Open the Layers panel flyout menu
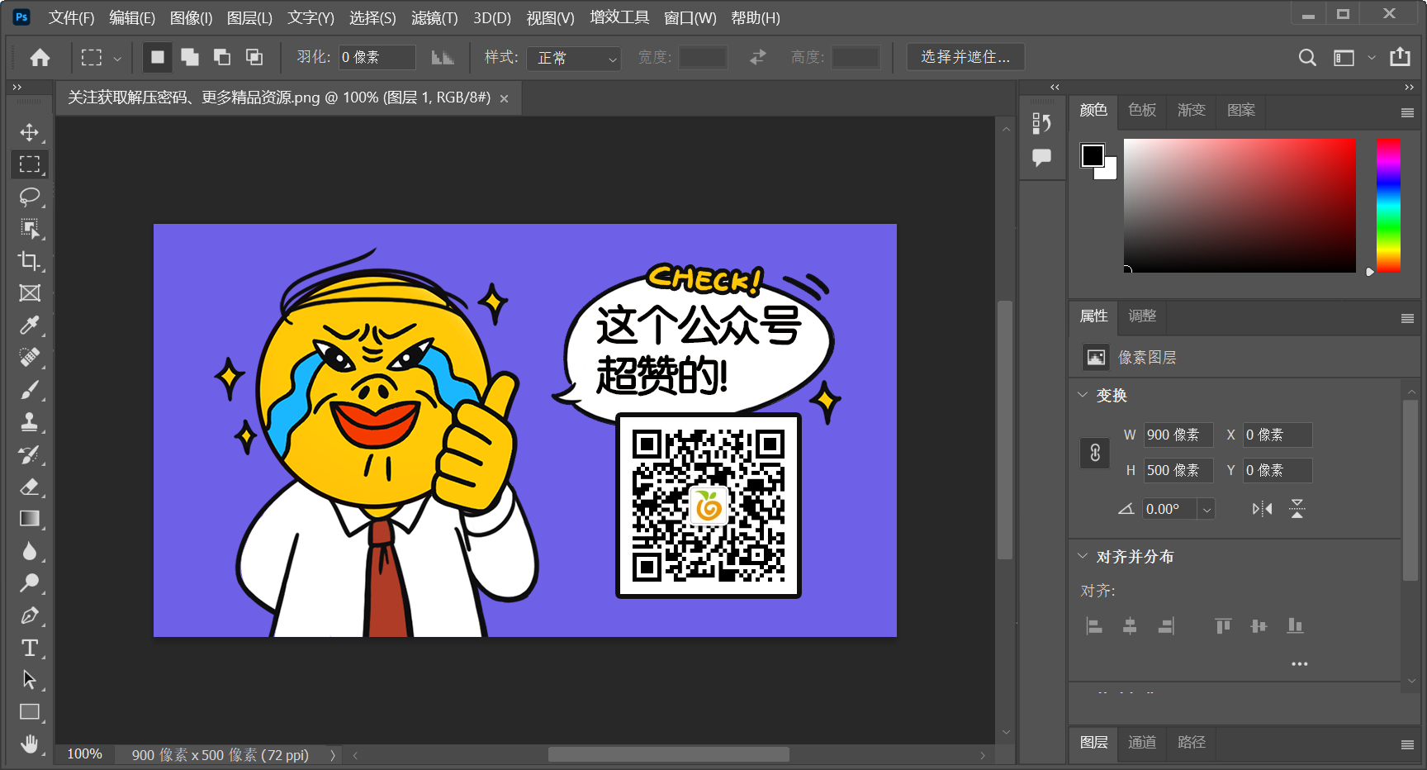The height and width of the screenshot is (770, 1427). click(x=1407, y=744)
